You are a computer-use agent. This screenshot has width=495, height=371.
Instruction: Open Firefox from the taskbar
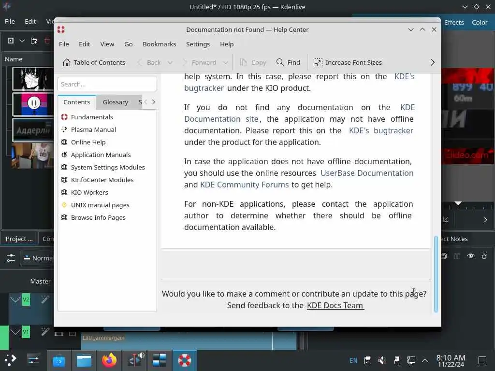pos(109,360)
